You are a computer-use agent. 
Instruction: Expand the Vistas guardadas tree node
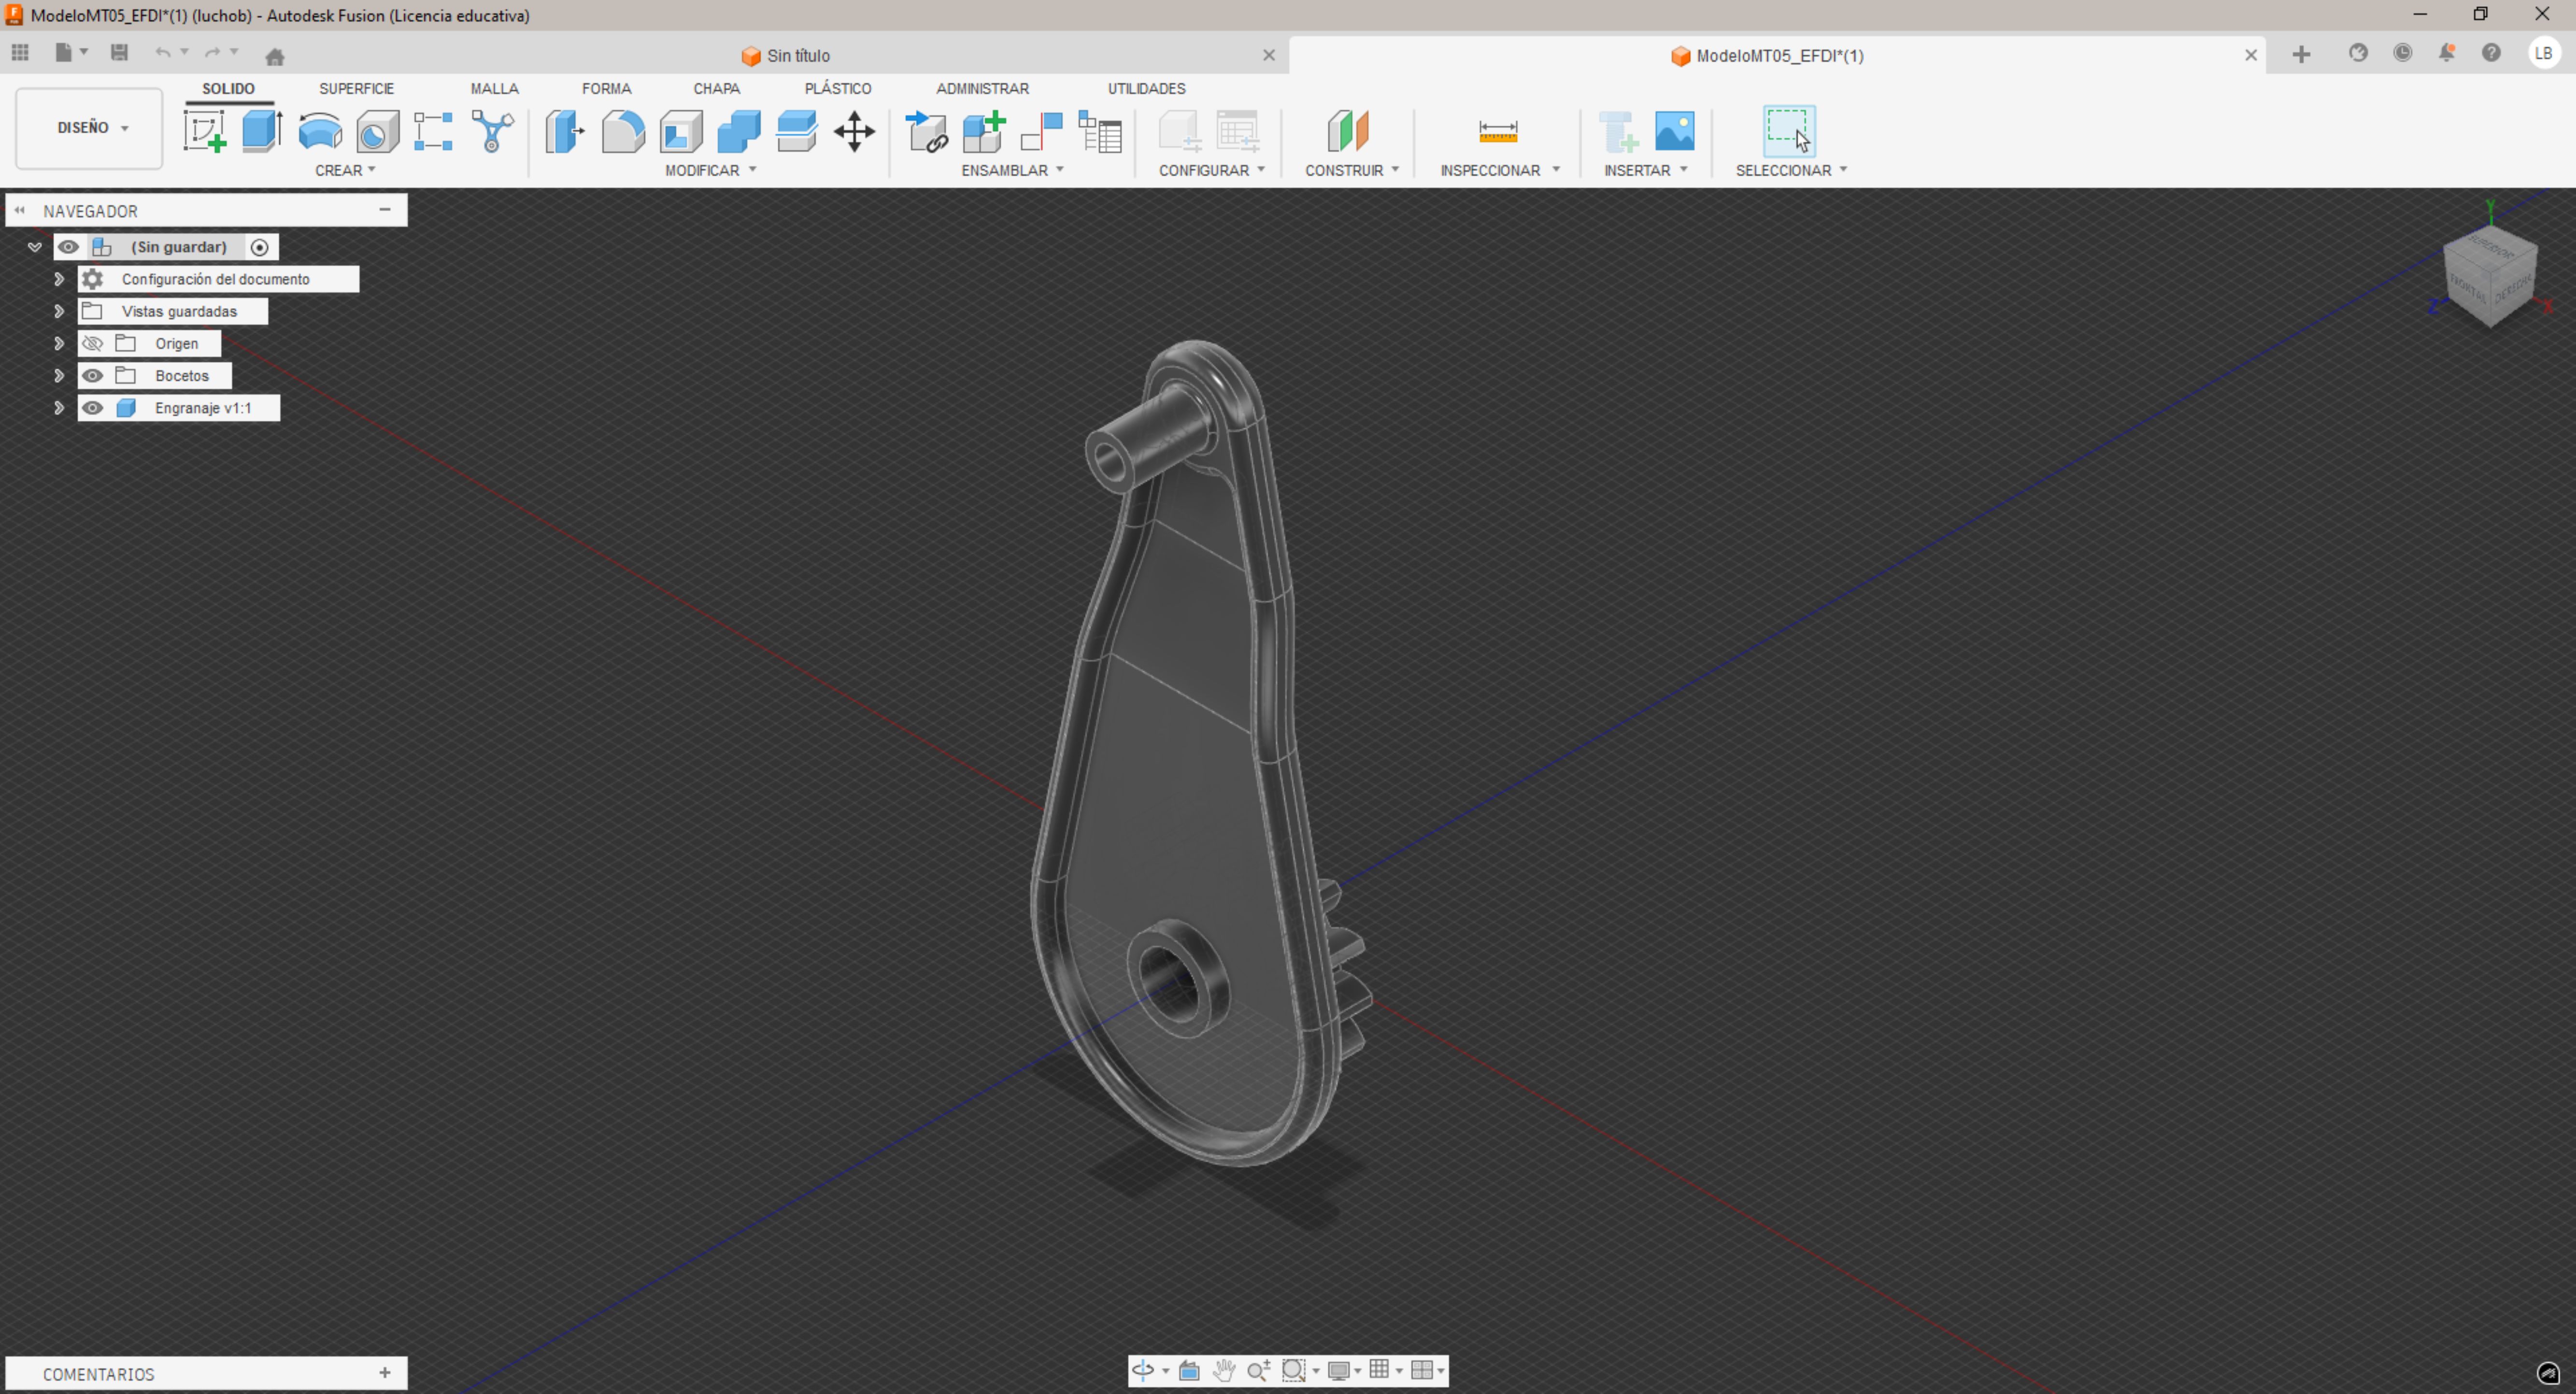59,312
